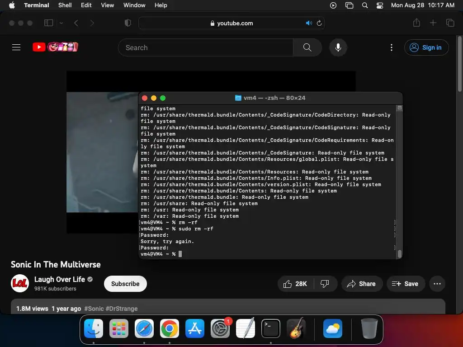This screenshot has width=463, height=347.
Task: Click the Sign in button
Action: click(x=426, y=47)
